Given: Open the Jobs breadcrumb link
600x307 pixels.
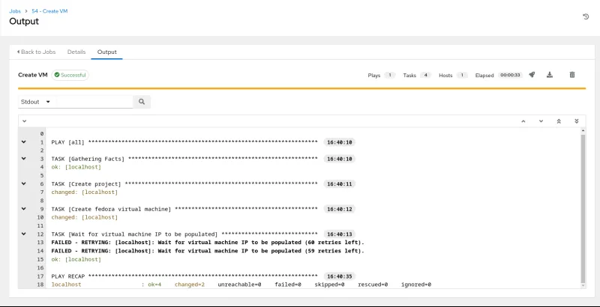Looking at the screenshot, I should [15, 11].
